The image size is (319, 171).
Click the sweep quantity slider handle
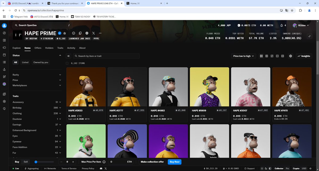[x=36, y=162]
